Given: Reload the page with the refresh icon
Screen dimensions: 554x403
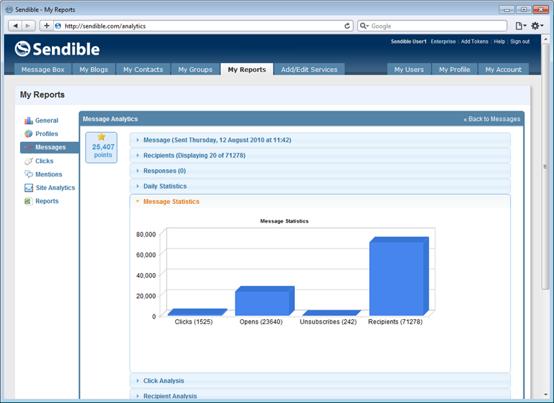Looking at the screenshot, I should [348, 26].
